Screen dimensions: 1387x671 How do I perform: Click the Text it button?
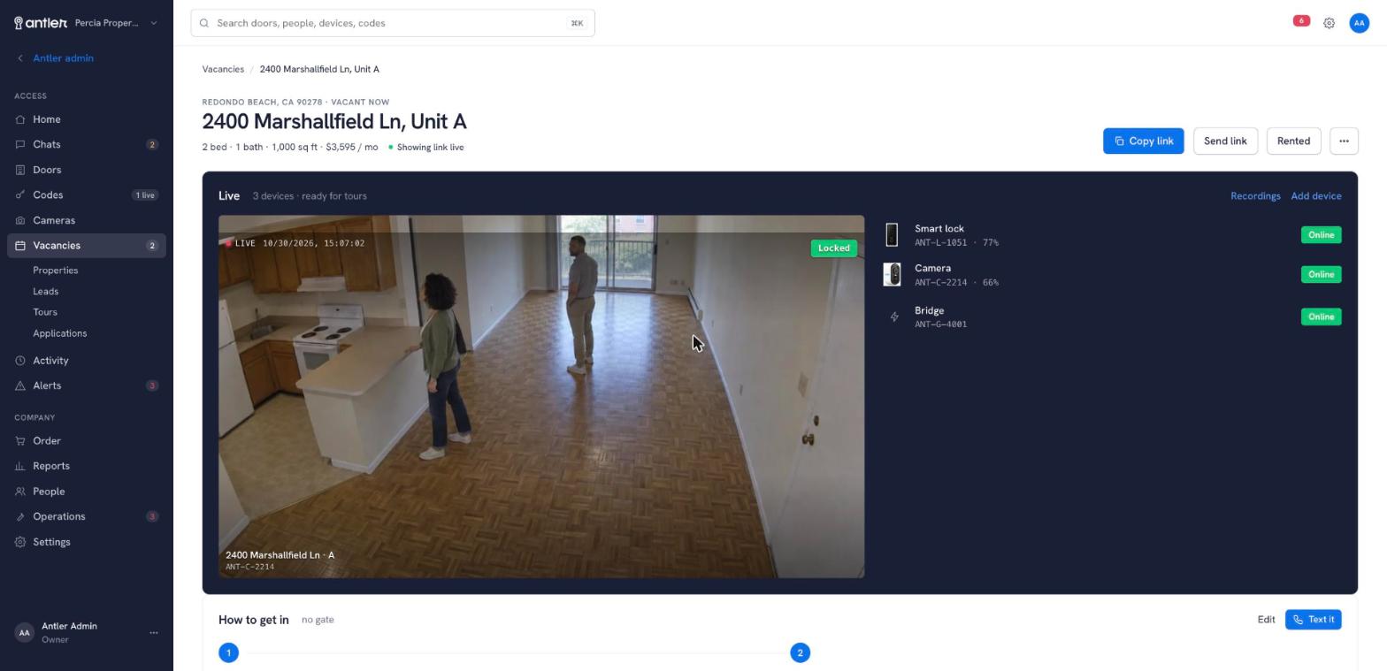pyautogui.click(x=1313, y=620)
